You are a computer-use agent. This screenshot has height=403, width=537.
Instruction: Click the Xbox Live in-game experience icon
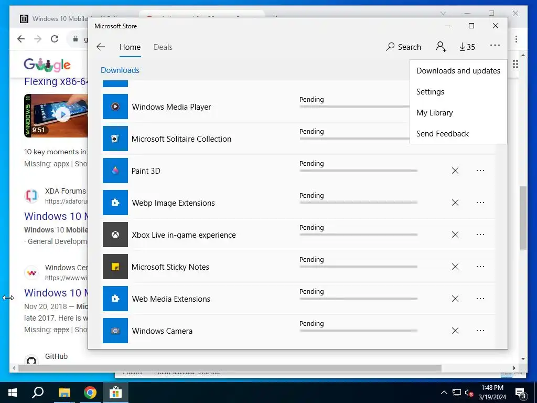click(x=115, y=235)
